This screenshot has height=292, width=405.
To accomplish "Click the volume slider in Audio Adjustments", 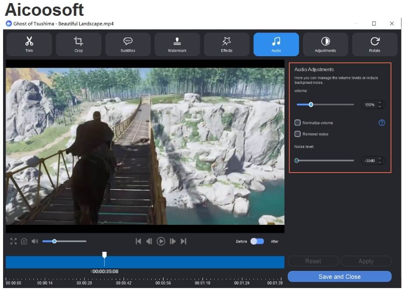I will point(325,105).
